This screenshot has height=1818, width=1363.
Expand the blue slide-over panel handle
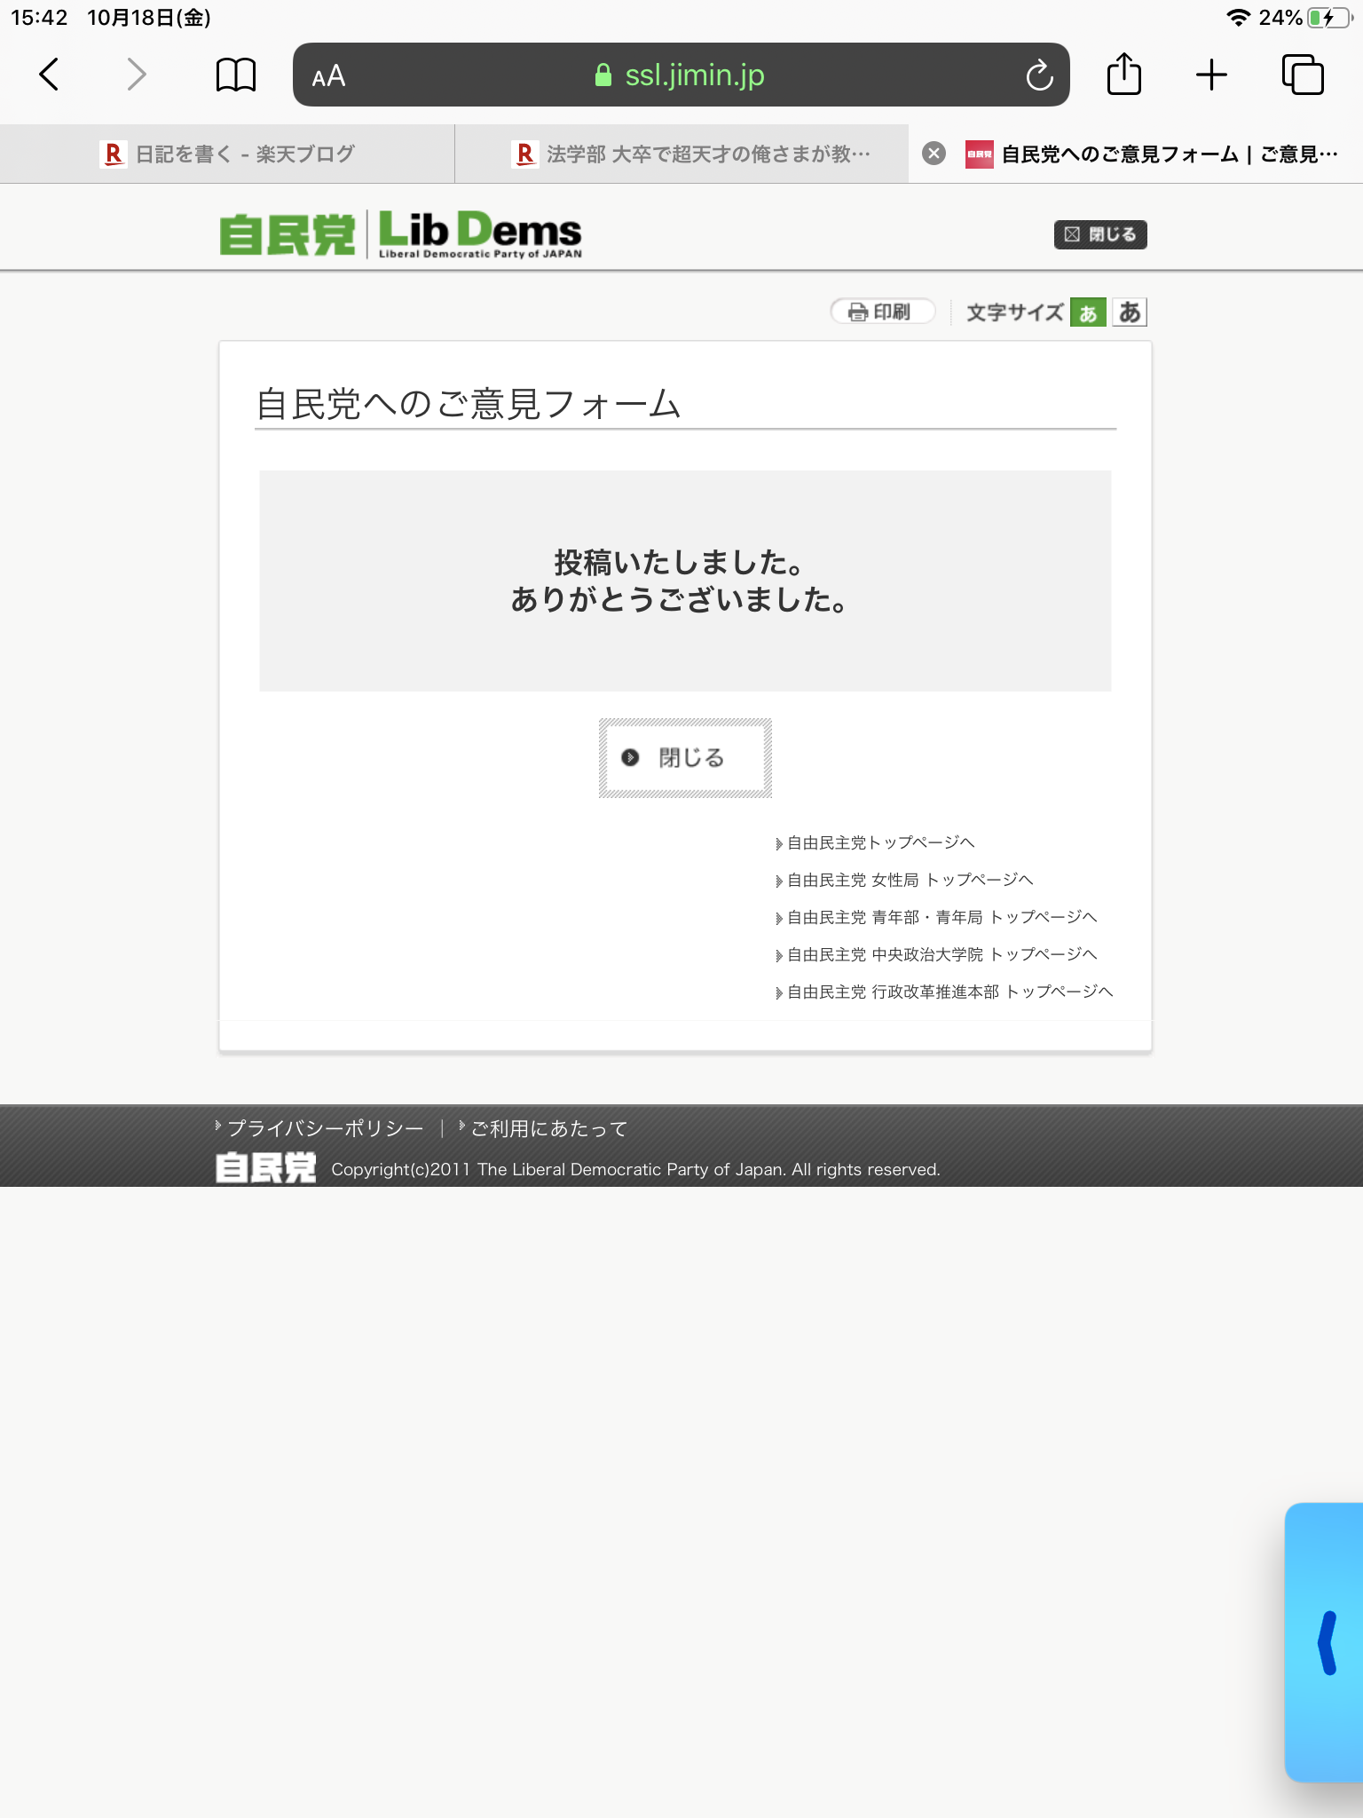pyautogui.click(x=1326, y=1642)
